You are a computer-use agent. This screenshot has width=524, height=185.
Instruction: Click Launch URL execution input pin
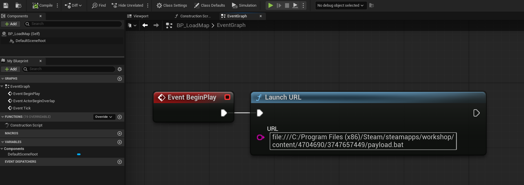[260, 113]
